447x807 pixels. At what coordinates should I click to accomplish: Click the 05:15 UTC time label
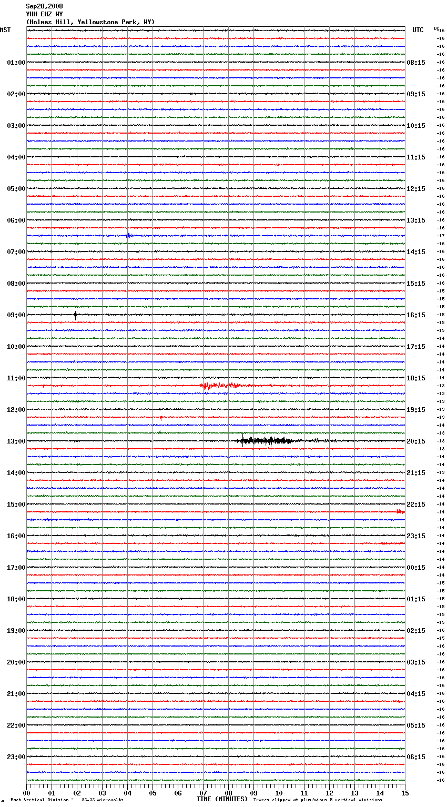point(416,725)
